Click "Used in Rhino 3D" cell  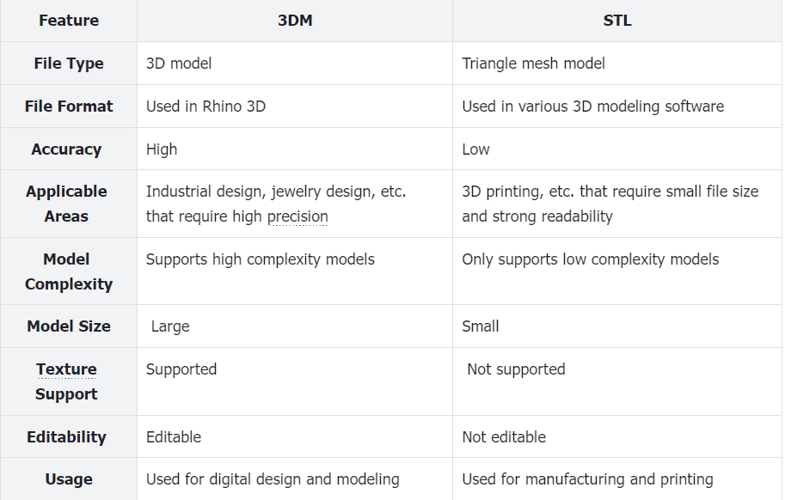pos(295,107)
